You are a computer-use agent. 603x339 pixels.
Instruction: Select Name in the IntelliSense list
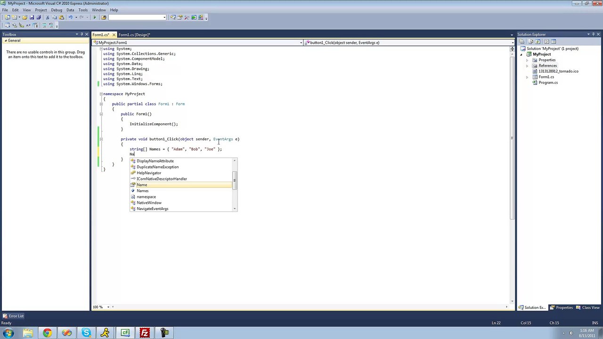tap(181, 185)
